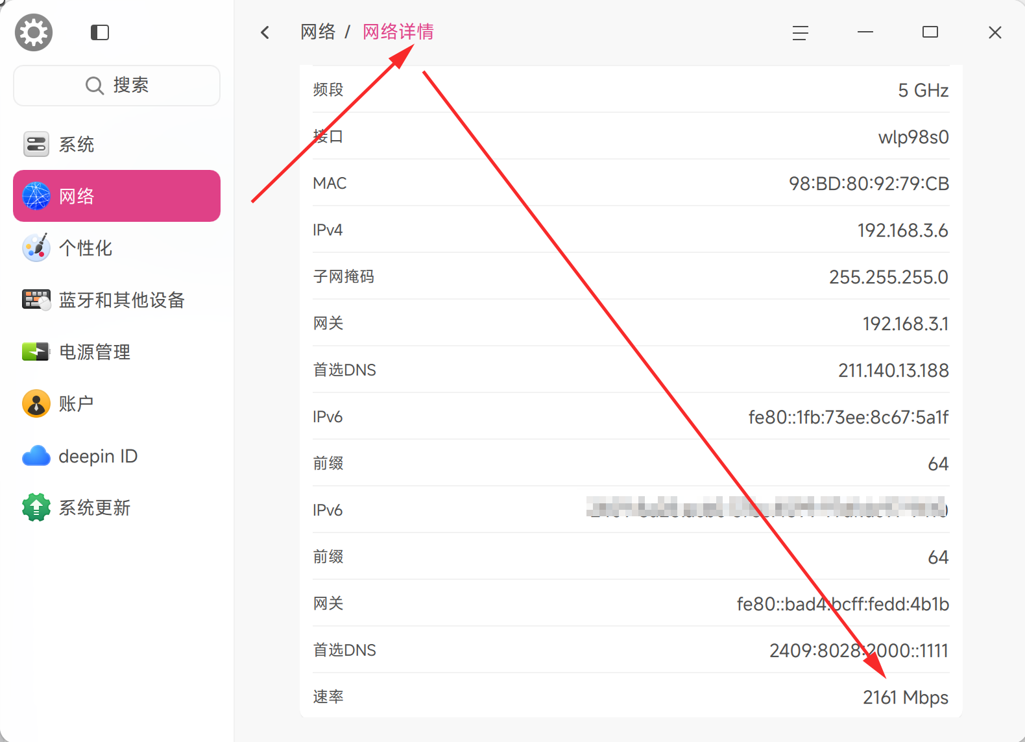Toggle the sidebar panel icon
Screen dimensions: 1025x742
click(100, 32)
